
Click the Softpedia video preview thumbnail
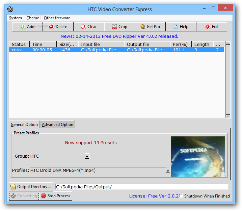click(x=198, y=157)
